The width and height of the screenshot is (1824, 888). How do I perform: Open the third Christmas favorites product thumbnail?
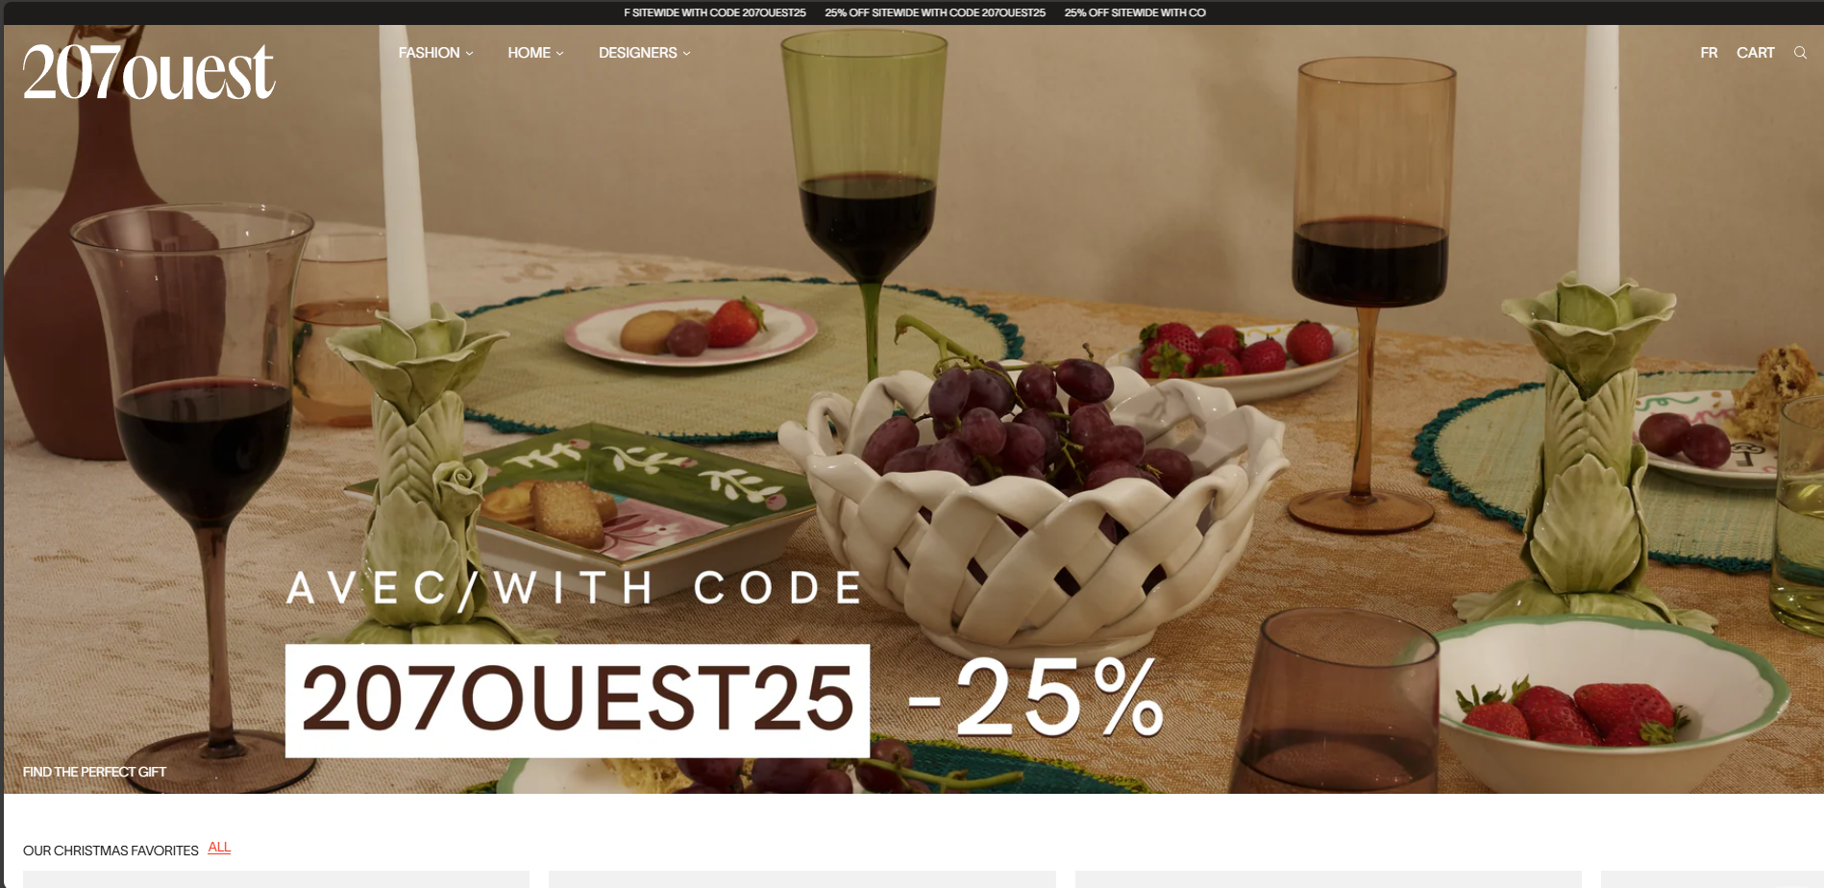click(x=1328, y=879)
